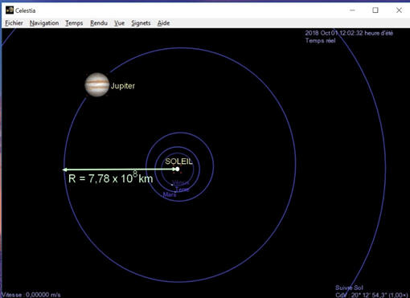Click the SOLEIL label
This screenshot has height=298, width=410.
[x=178, y=161]
